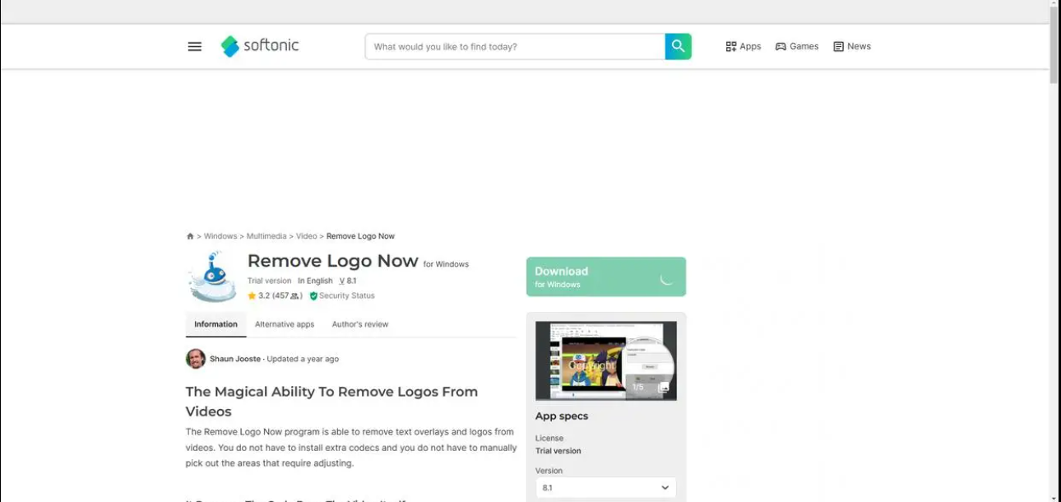Click the home icon in breadcrumb
Screen dimensions: 1061x502
(x=190, y=236)
